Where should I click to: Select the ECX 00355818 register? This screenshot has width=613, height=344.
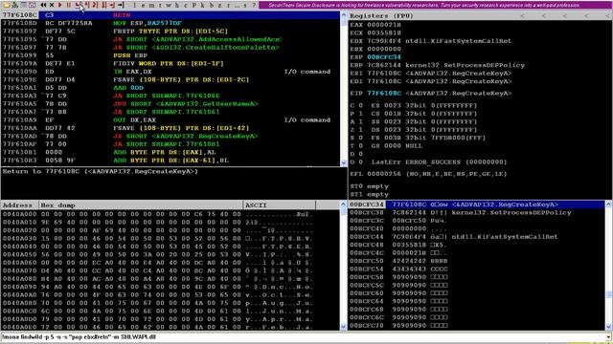(375, 32)
